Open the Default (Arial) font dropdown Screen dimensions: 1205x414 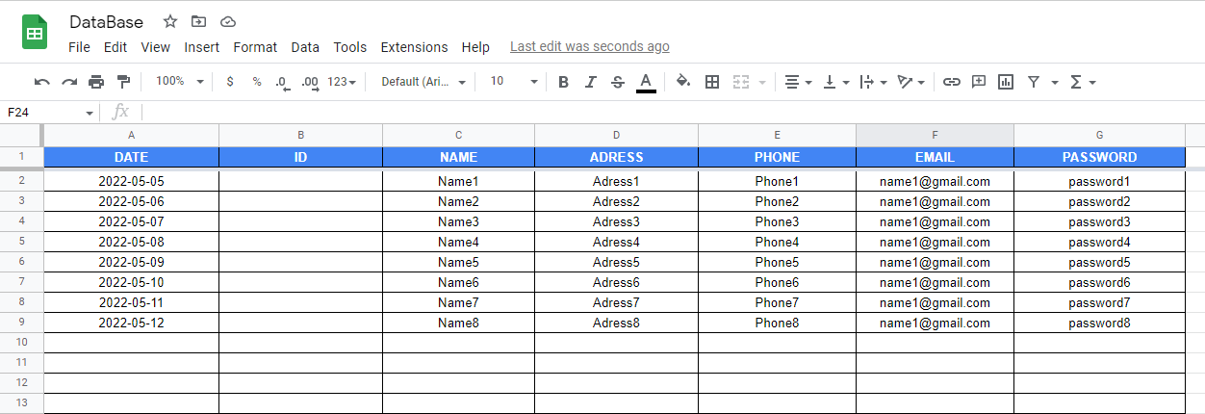423,82
